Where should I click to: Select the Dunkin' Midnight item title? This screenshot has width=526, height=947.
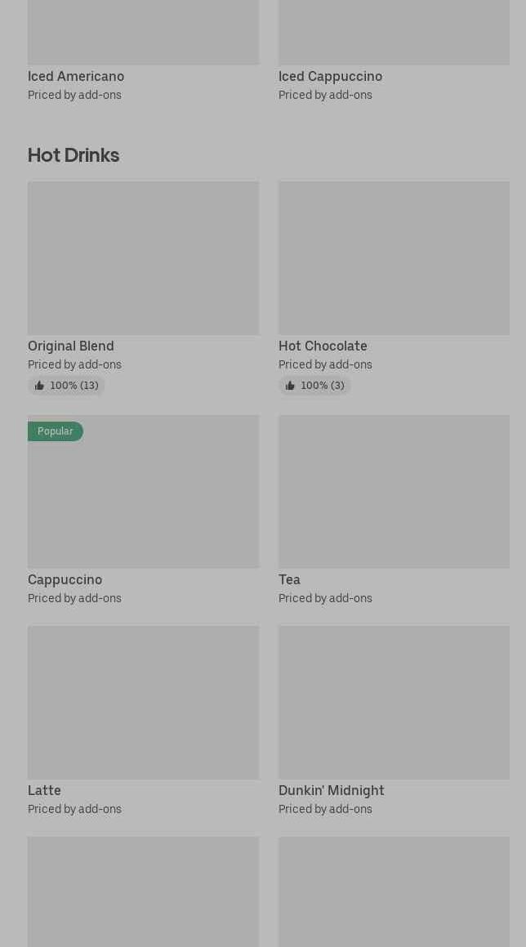pos(331,791)
